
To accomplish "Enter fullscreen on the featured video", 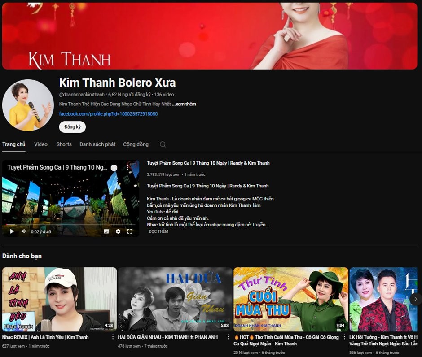I will (130, 231).
